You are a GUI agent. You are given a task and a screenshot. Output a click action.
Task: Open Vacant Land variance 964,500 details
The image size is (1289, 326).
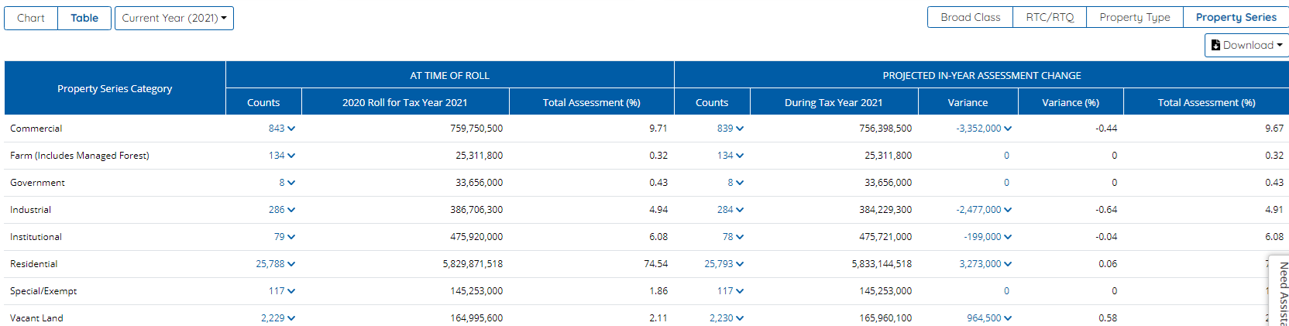pos(989,318)
